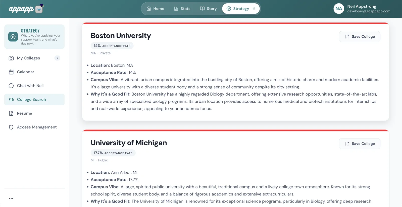Click the MI · Public label
The image size is (402, 207).
pos(99,160)
